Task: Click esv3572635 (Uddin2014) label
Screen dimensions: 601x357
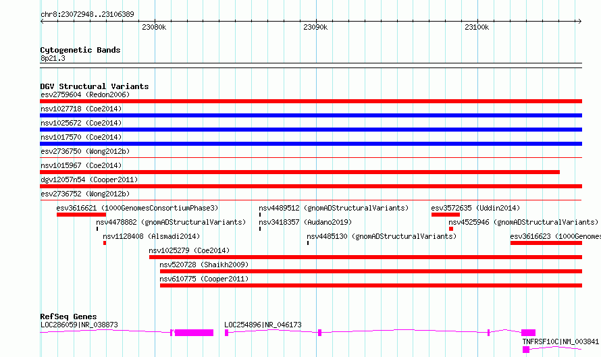Action: click(x=475, y=208)
